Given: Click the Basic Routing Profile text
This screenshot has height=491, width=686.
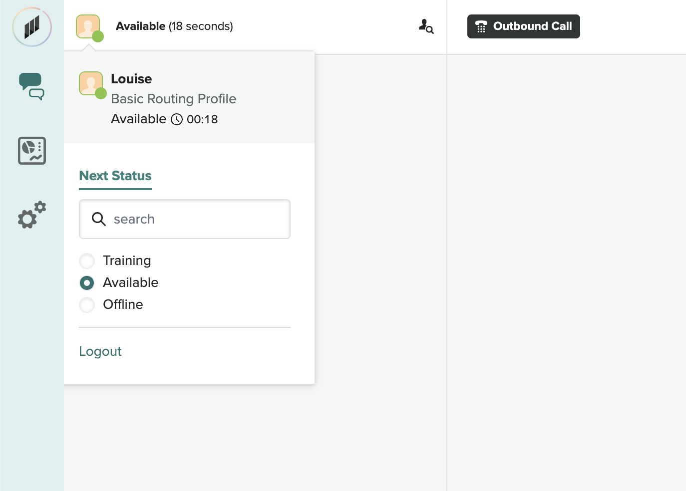Looking at the screenshot, I should tap(173, 99).
